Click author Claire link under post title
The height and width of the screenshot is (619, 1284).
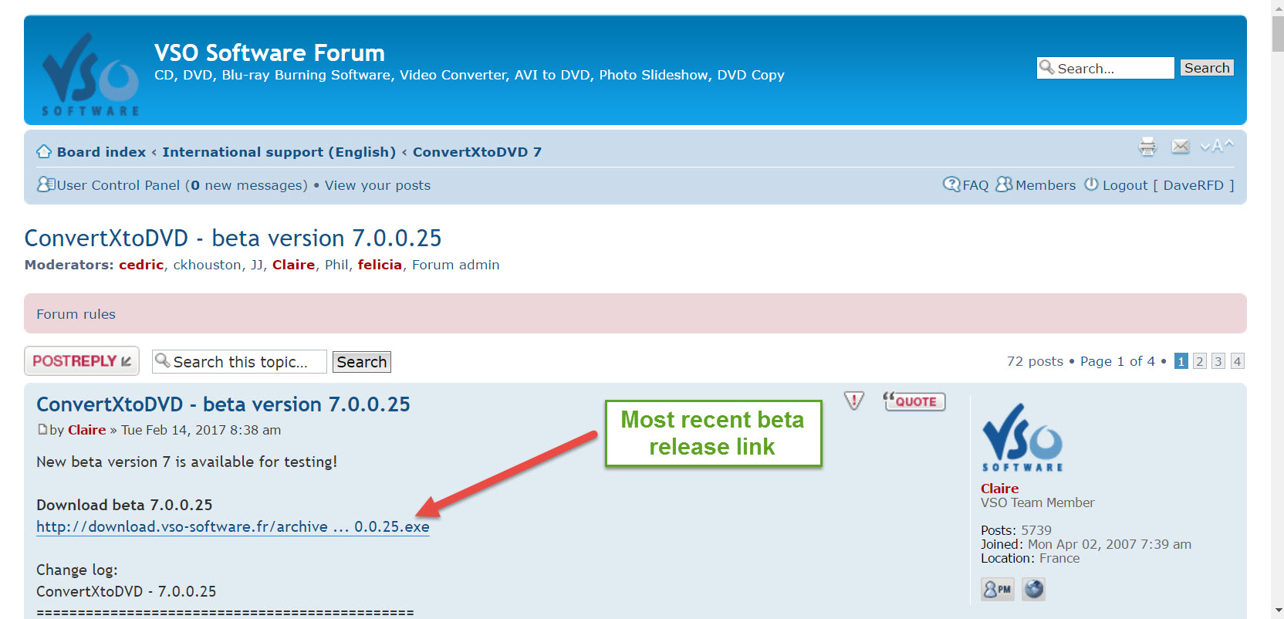click(86, 430)
